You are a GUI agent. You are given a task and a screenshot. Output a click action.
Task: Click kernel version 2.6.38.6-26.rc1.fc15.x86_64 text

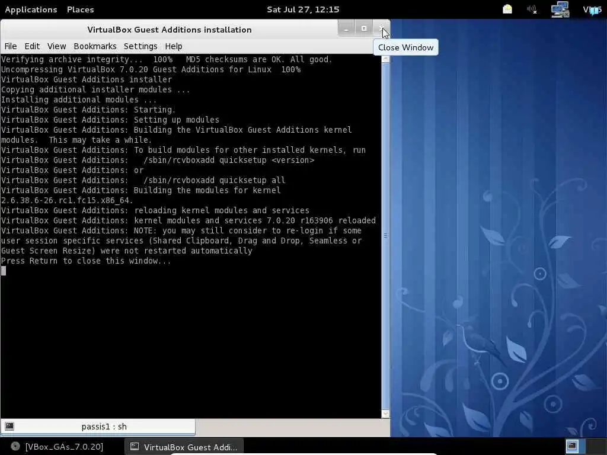[67, 200]
